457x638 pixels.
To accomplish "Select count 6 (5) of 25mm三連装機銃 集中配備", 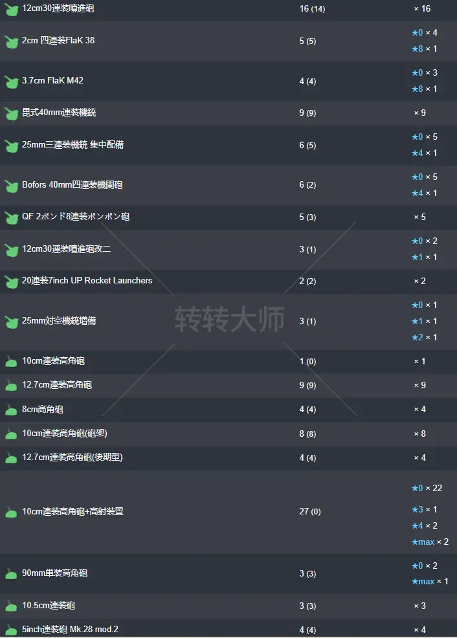I will coord(307,145).
